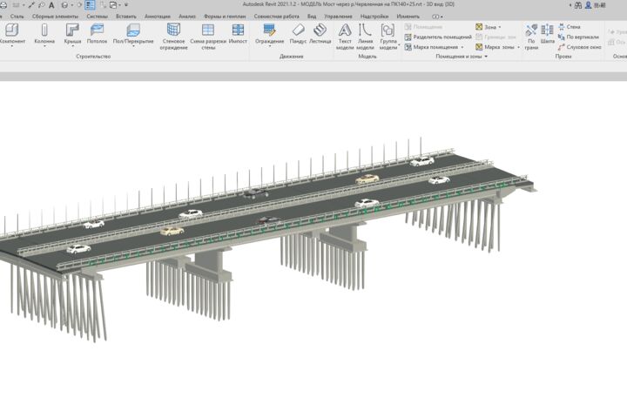Select the Потолок (Ceiling) tool
The image size is (627, 418).
pyautogui.click(x=97, y=34)
